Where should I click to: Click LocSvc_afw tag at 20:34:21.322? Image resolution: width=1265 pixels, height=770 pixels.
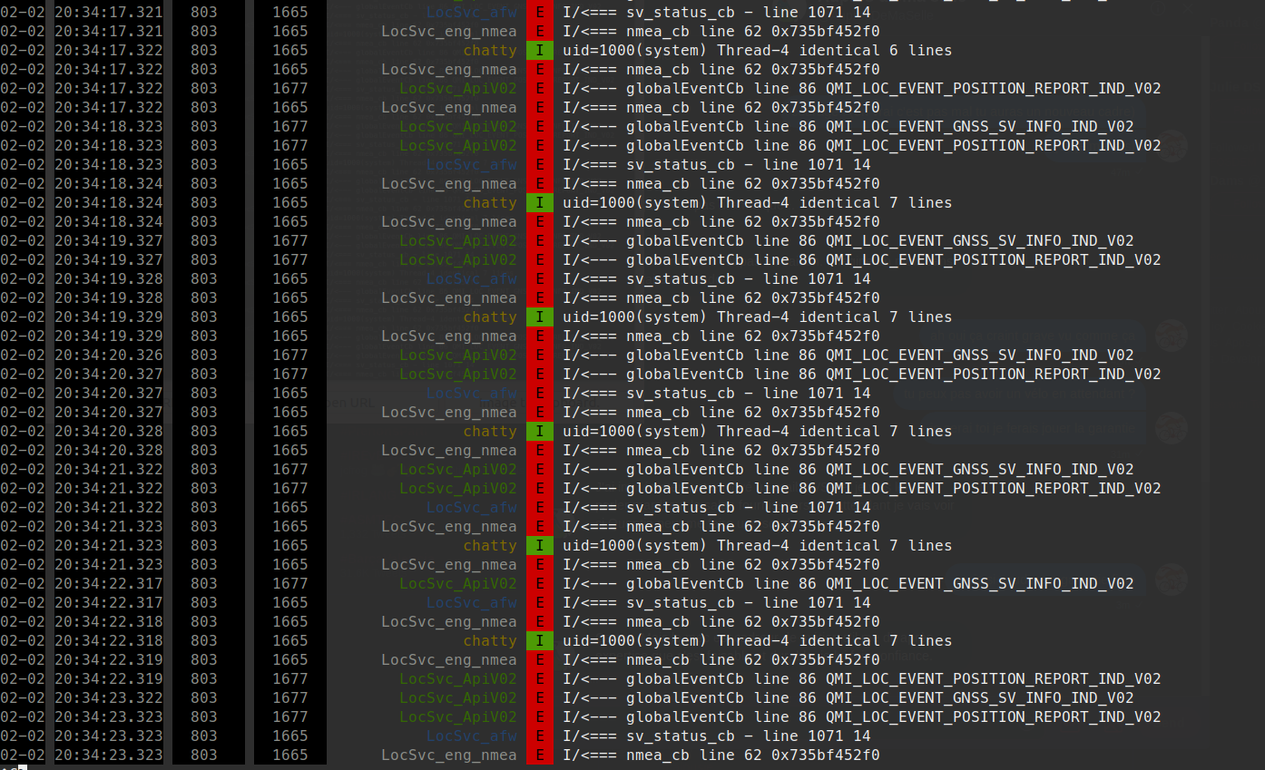(x=471, y=508)
